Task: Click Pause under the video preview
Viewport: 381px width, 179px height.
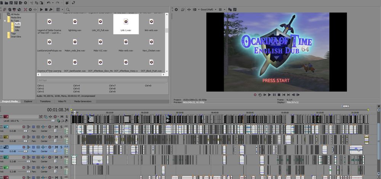Action: [274, 95]
